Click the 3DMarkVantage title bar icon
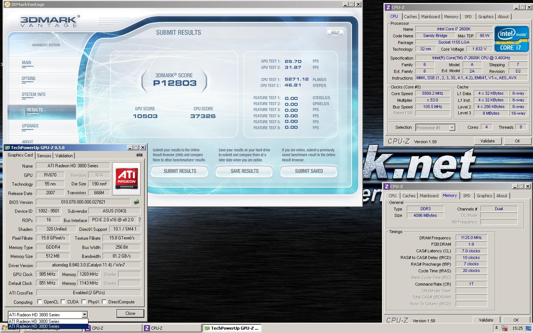 pos(7,4)
